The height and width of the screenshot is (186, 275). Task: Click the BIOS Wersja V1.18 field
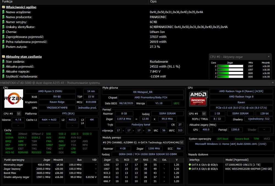tap(159, 103)
